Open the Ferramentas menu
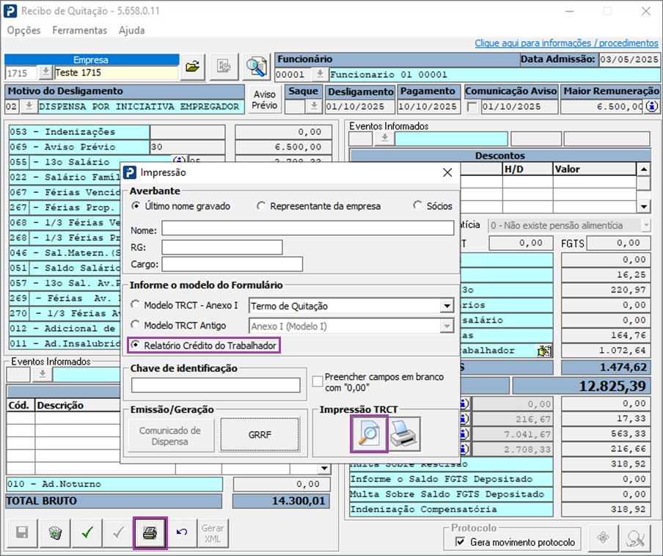Screen dimensions: 663x556 click(79, 30)
